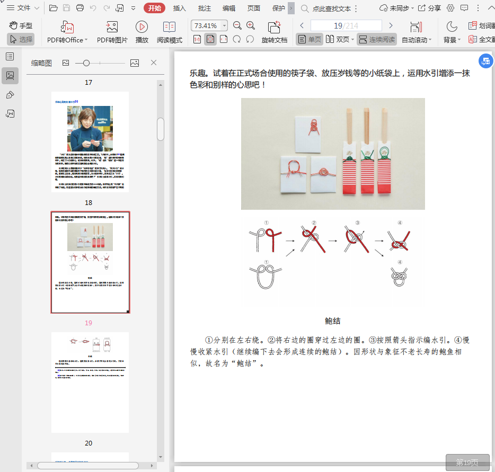Expand the 双页 dropdown arrow
Screen dimensions: 495x472
pos(352,39)
